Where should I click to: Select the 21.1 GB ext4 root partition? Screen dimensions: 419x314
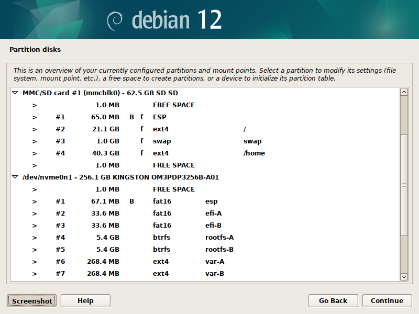tap(205, 129)
